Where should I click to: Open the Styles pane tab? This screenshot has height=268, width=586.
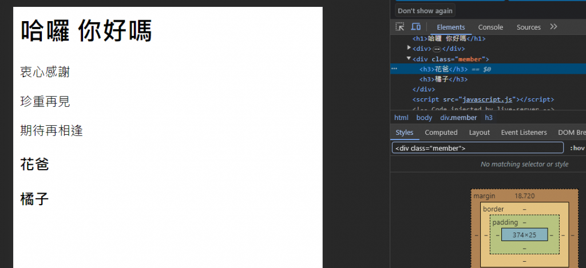pos(405,133)
